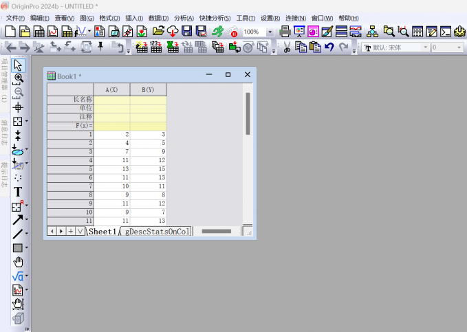Click the cloud download icon
This screenshot has width=467, height=332.
point(173,31)
